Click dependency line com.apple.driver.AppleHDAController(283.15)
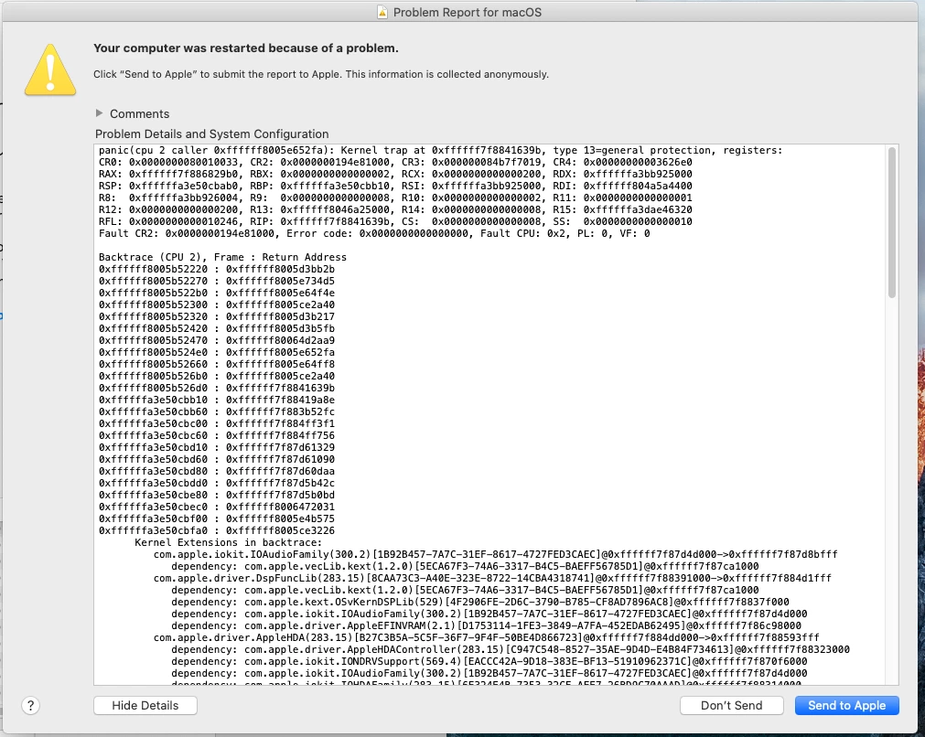 (511, 650)
